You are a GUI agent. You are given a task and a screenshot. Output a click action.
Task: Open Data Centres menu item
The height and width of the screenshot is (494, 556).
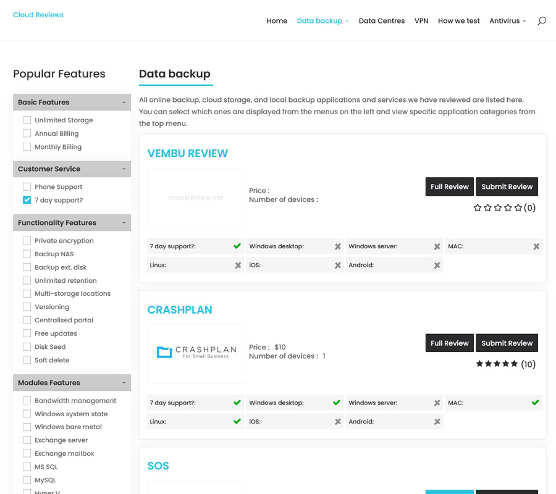pos(382,21)
